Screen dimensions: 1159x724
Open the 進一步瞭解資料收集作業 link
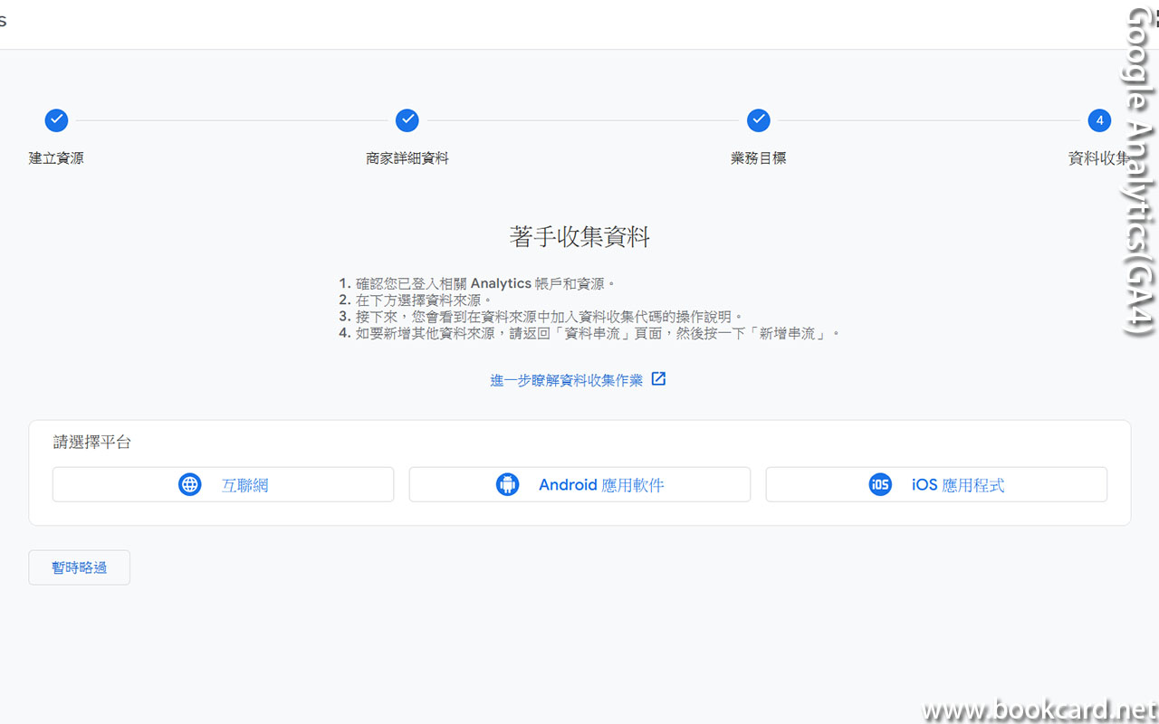click(566, 380)
